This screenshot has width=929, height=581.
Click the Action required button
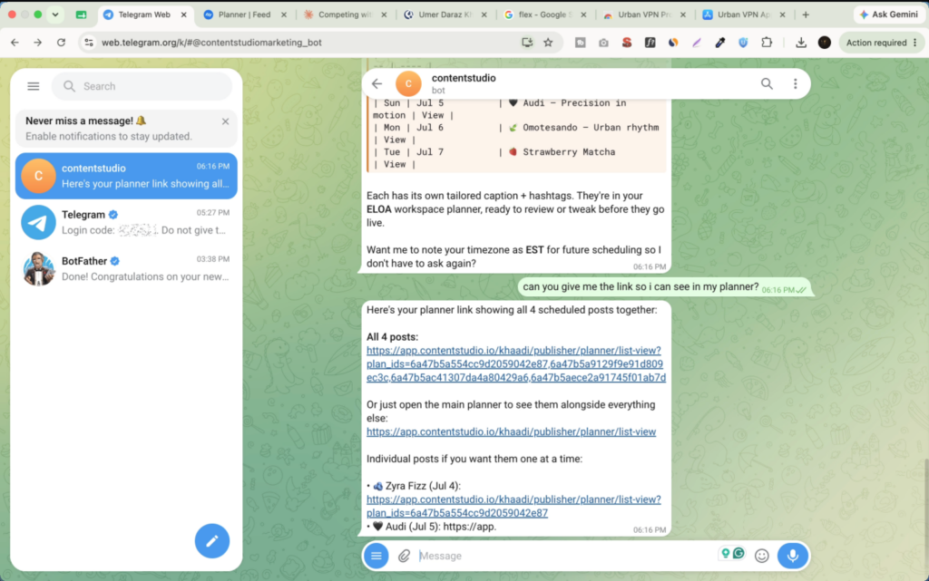click(x=882, y=43)
